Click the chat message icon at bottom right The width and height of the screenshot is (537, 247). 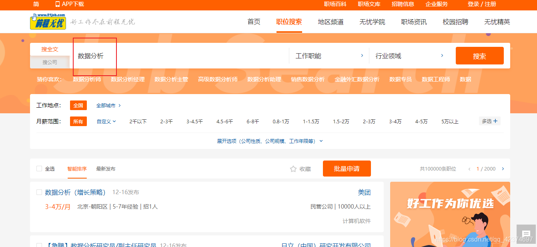pyautogui.click(x=526, y=234)
